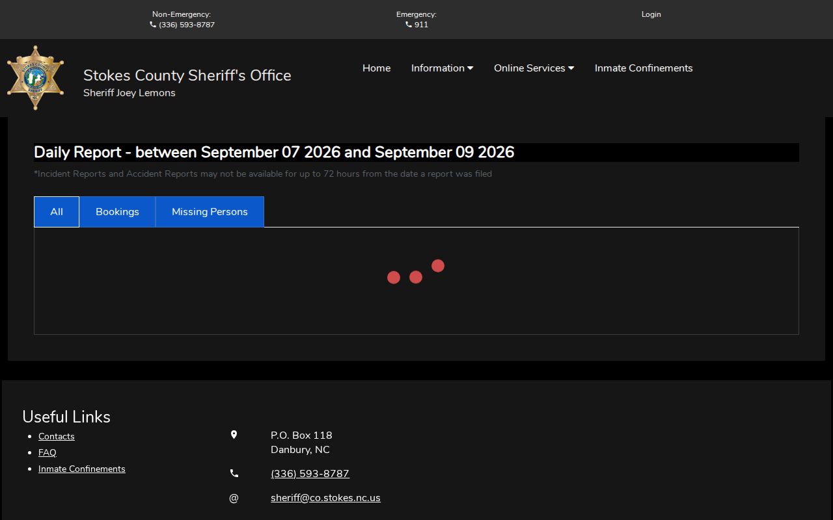This screenshot has height=520, width=833.
Task: Select the All tab
Action: tap(57, 212)
